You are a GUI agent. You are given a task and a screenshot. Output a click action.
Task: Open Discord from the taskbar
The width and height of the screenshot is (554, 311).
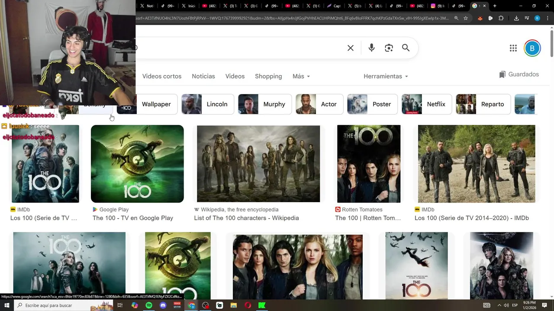tap(163, 305)
